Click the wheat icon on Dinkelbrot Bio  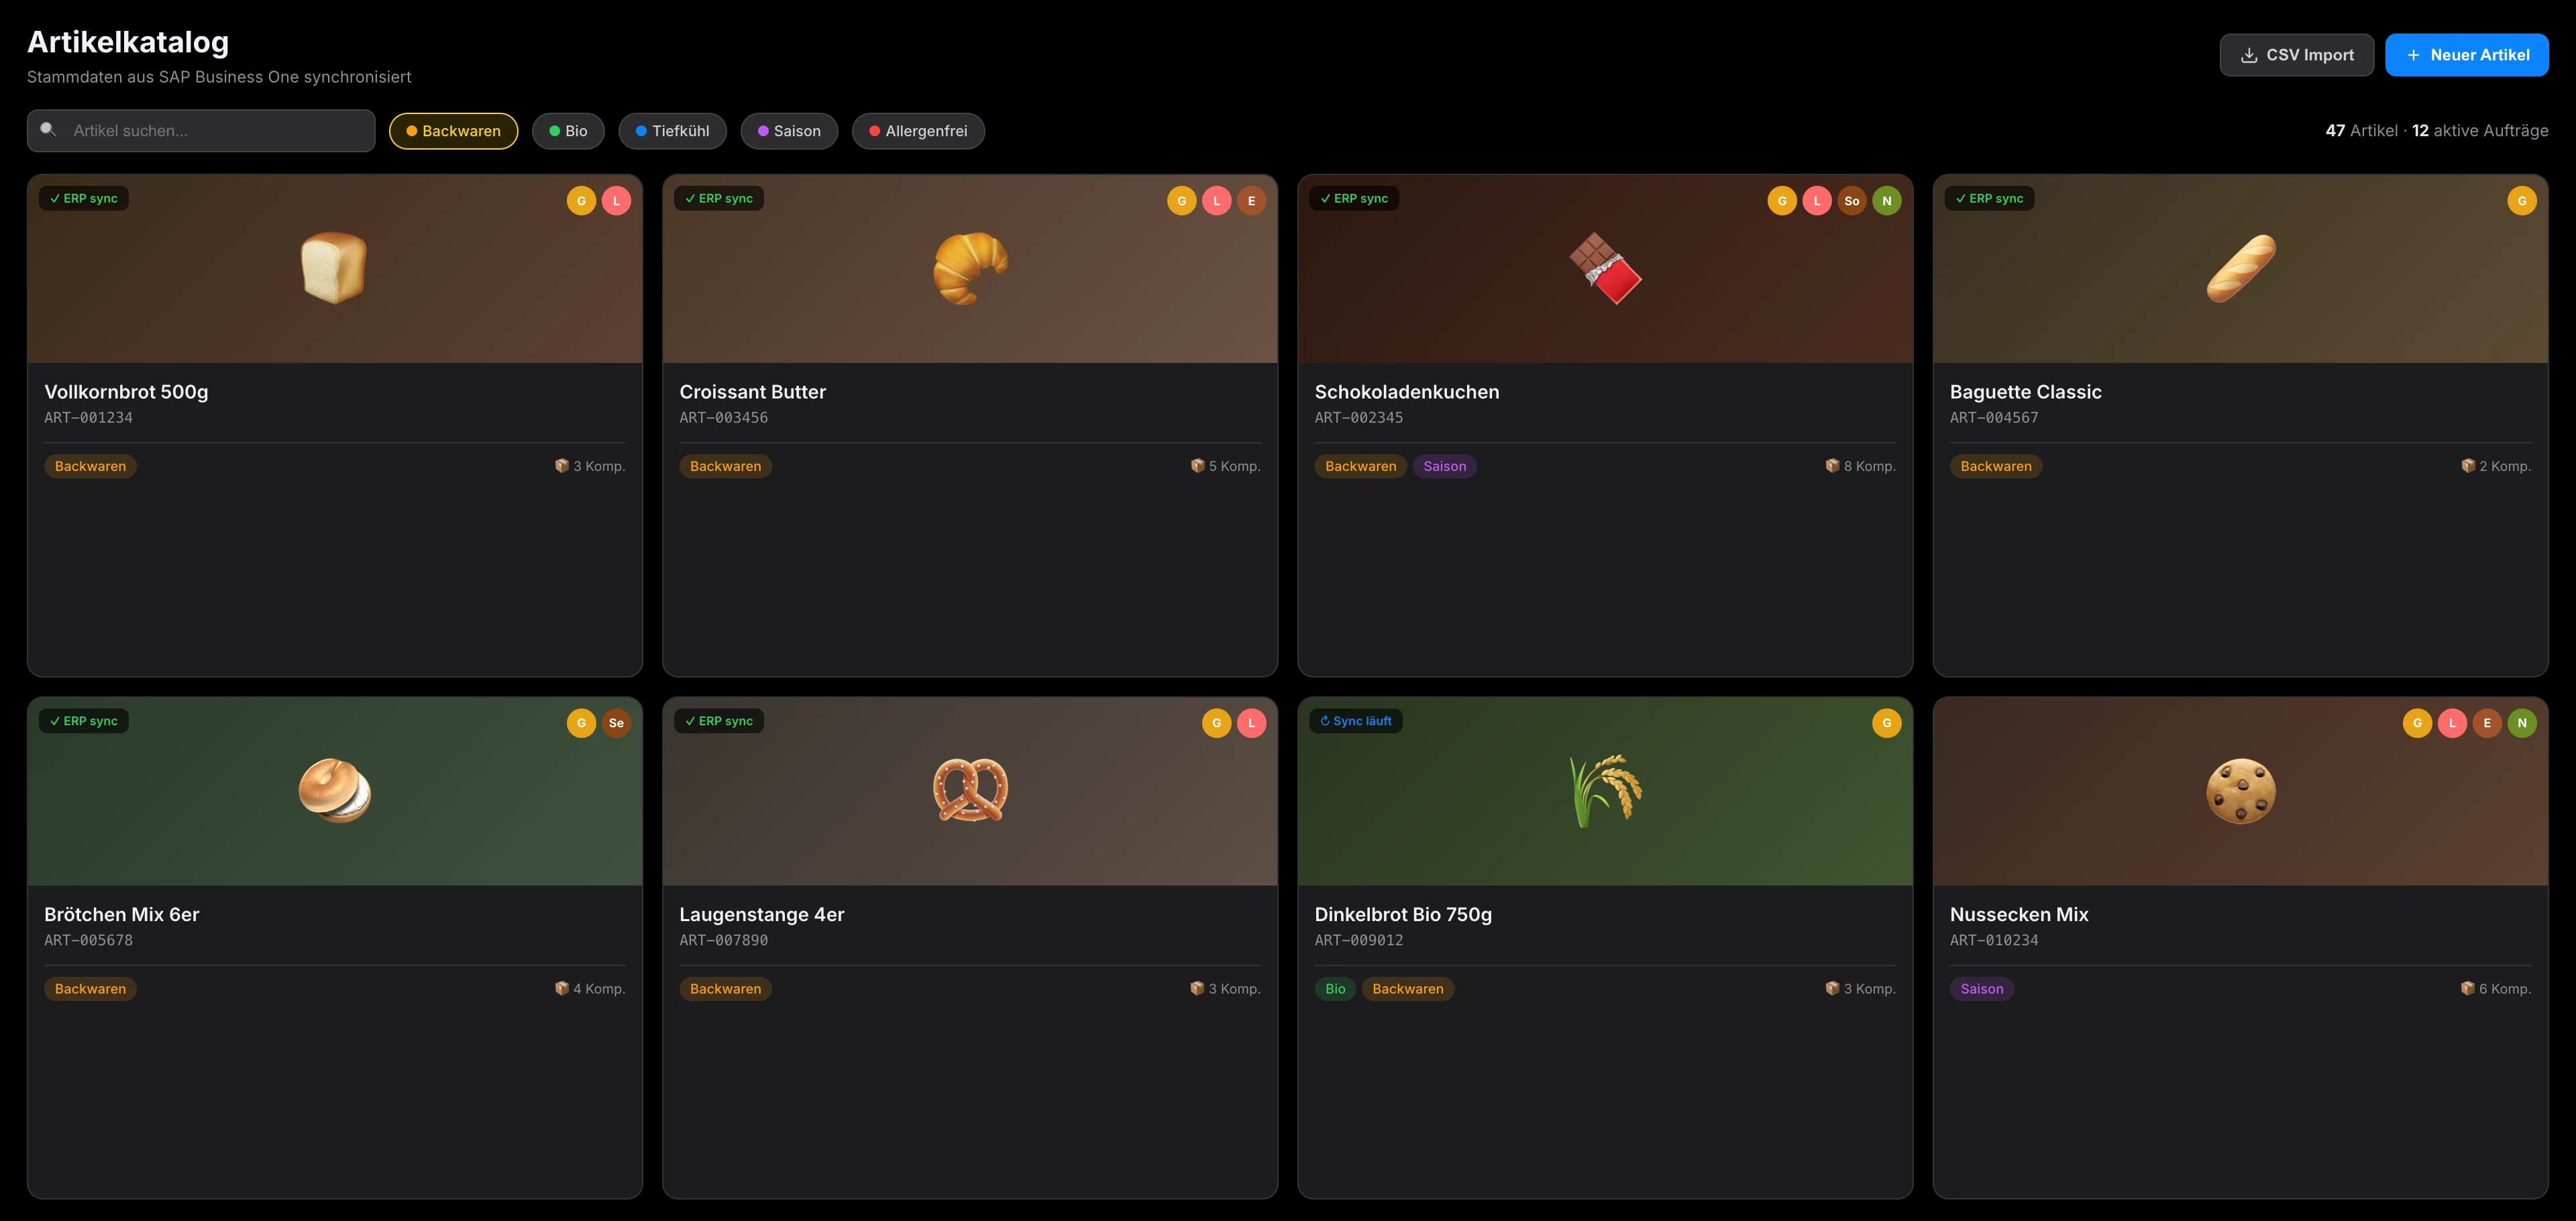pyautogui.click(x=1605, y=790)
